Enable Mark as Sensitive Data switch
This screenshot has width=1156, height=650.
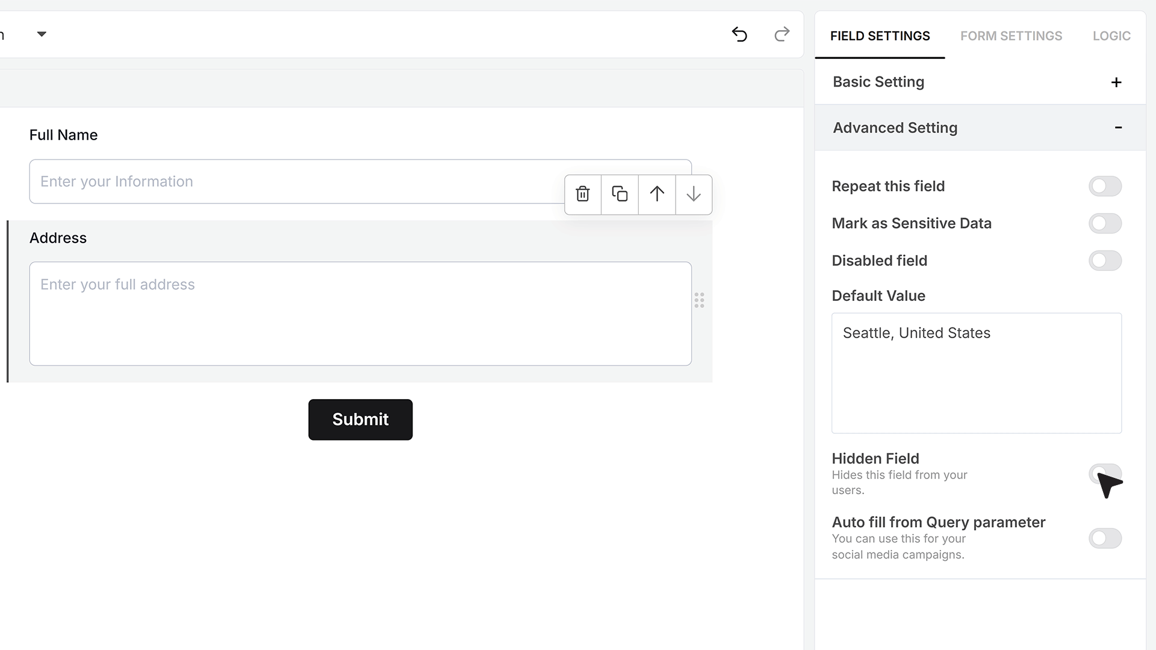pos(1105,224)
